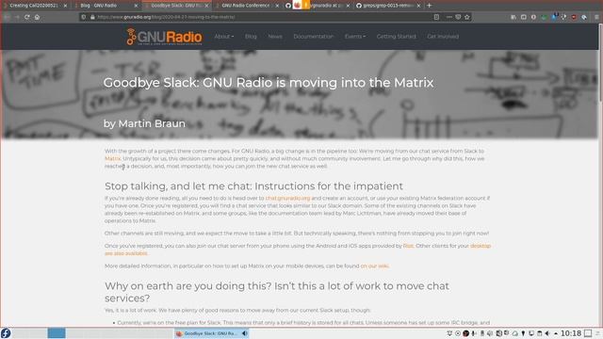Switch to GNU Radio Conference tab
The width and height of the screenshot is (603, 339).
(x=246, y=6)
